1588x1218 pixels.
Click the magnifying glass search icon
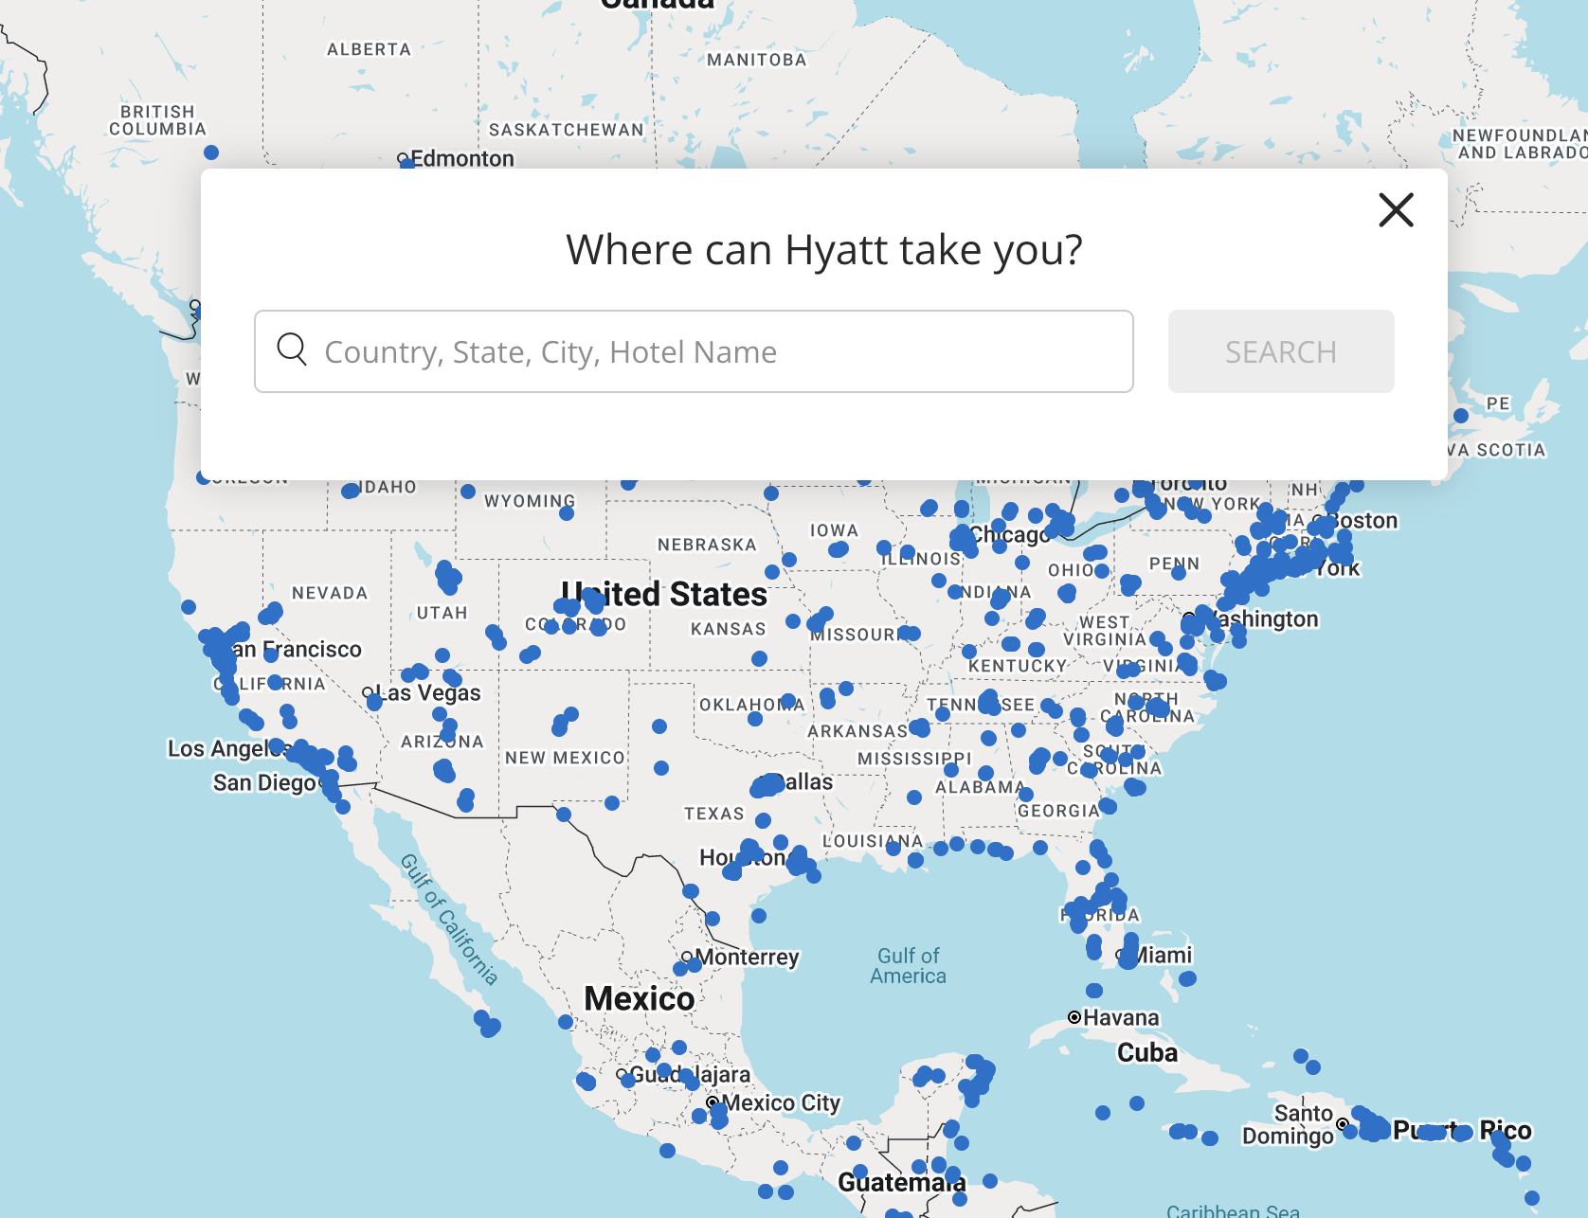[x=292, y=349]
